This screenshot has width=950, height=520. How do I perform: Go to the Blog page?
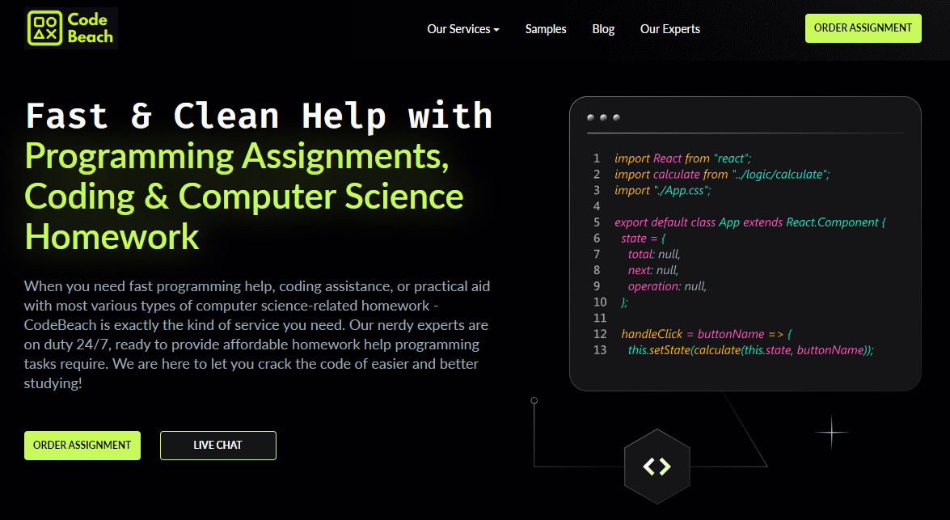(x=603, y=29)
